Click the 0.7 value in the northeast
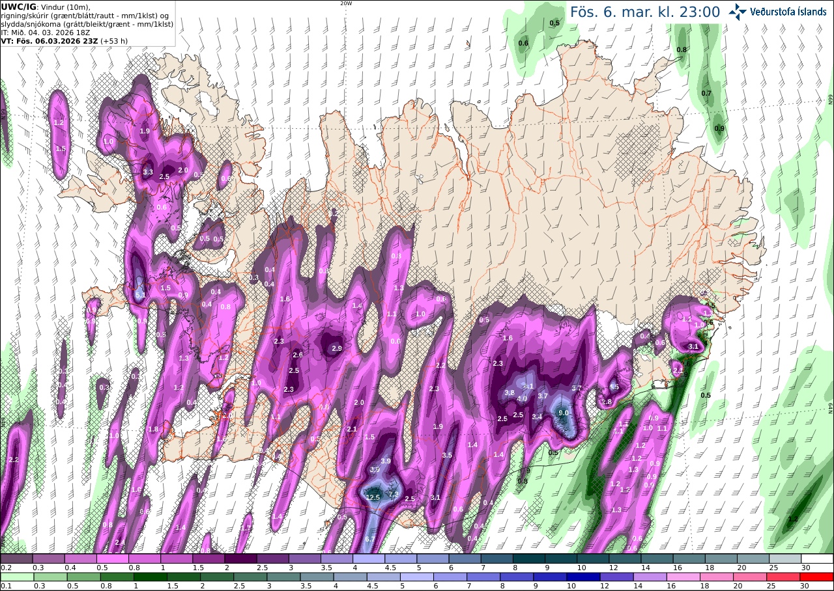The width and height of the screenshot is (834, 591). 706,94
